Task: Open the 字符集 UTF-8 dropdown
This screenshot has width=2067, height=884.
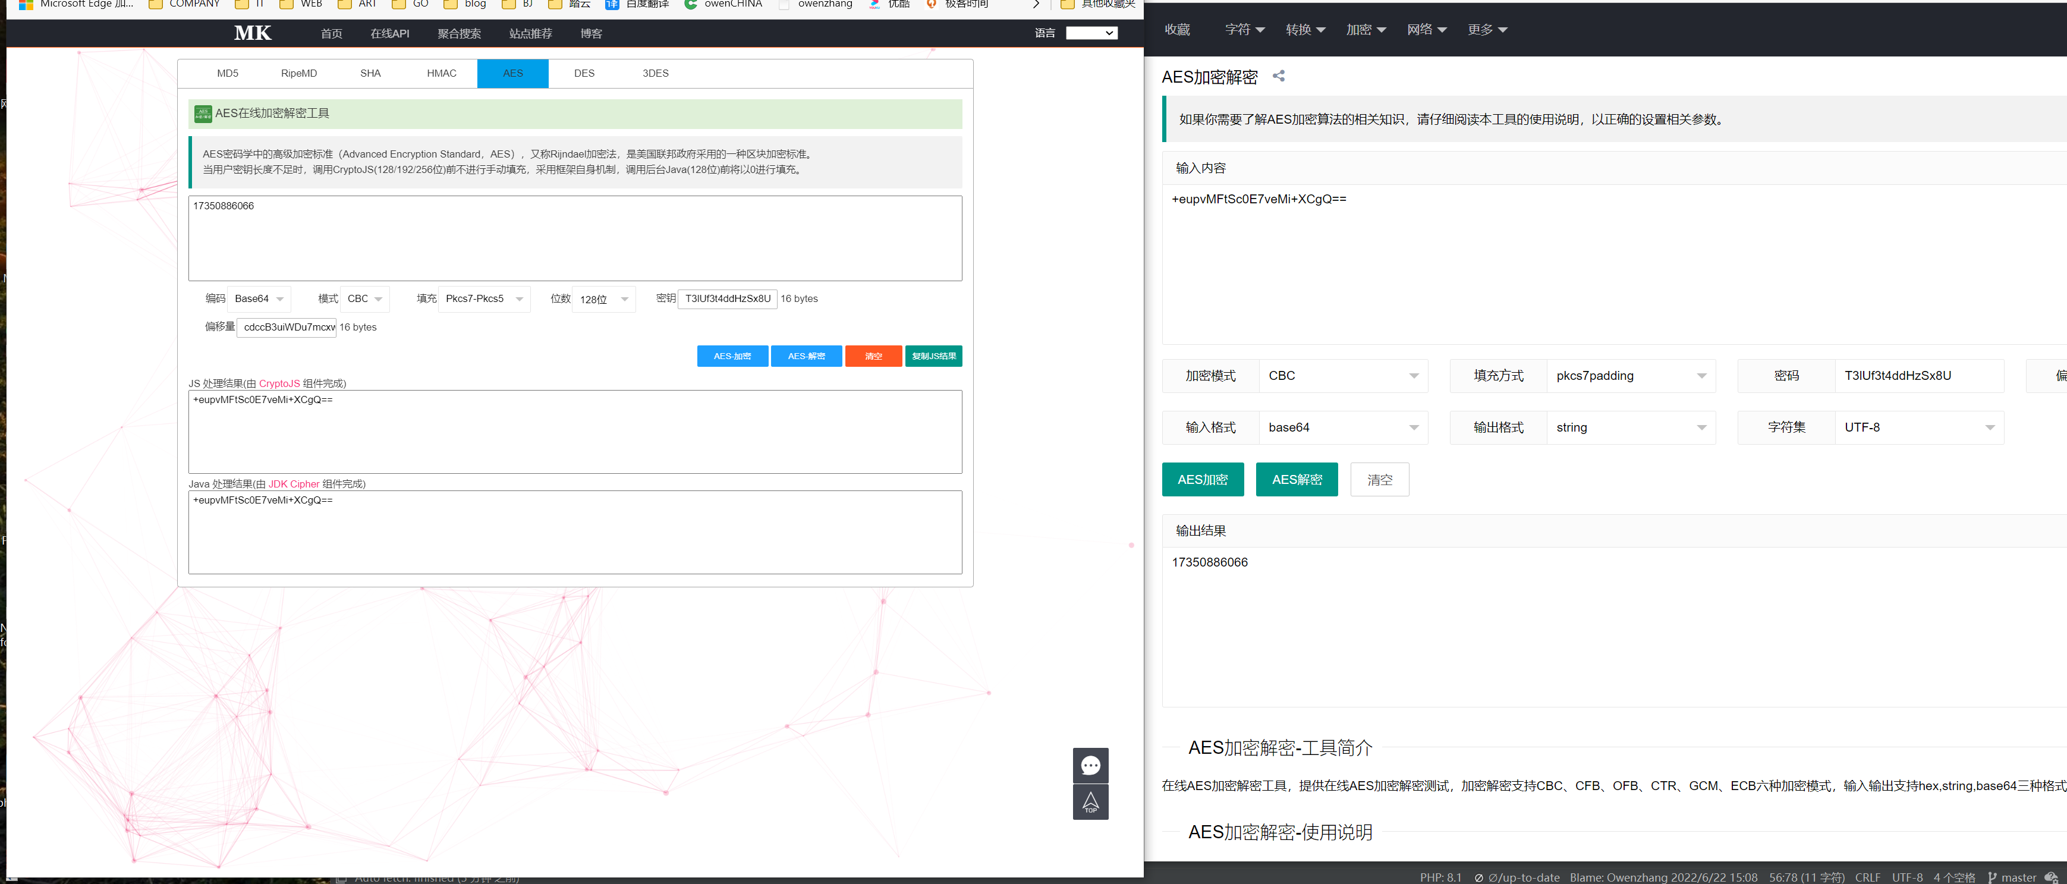Action: coord(1920,427)
